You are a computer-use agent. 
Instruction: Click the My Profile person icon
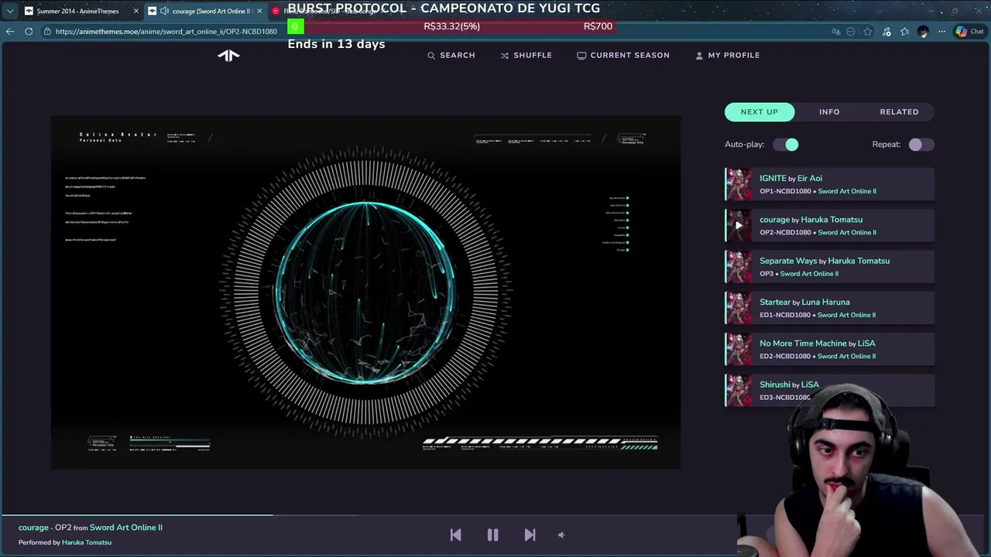[x=699, y=56]
